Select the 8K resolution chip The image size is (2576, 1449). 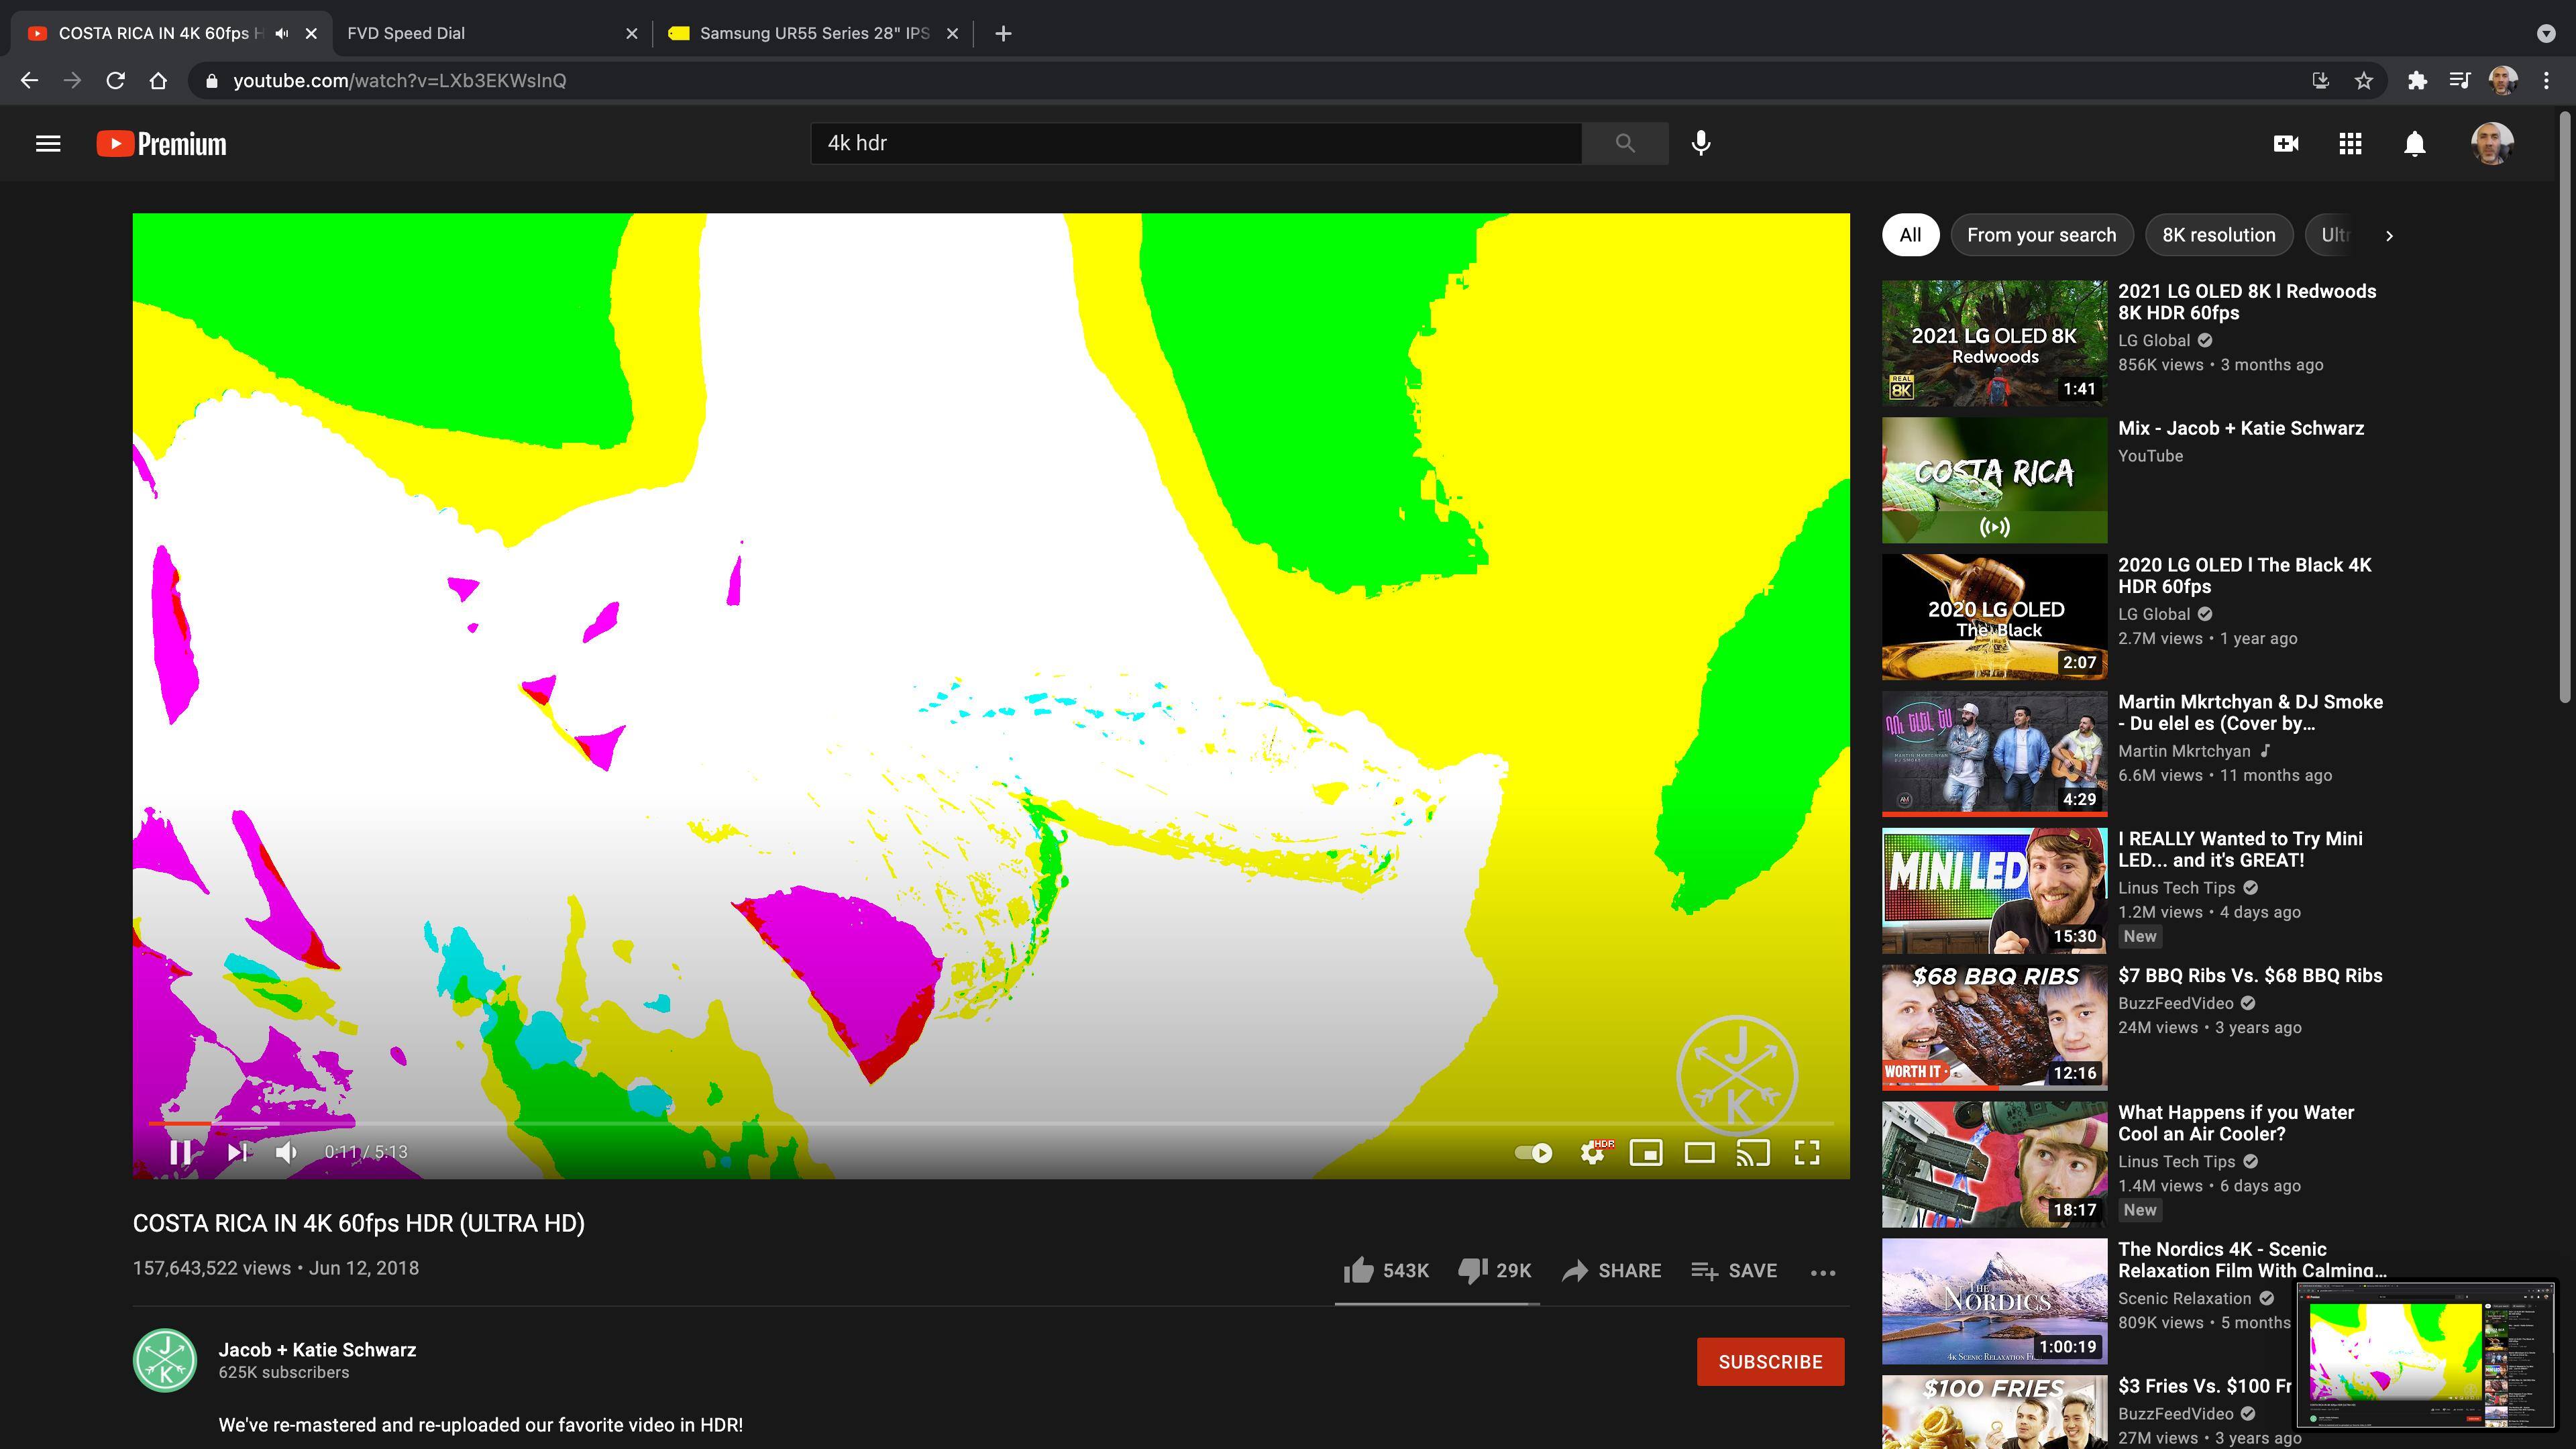2218,235
